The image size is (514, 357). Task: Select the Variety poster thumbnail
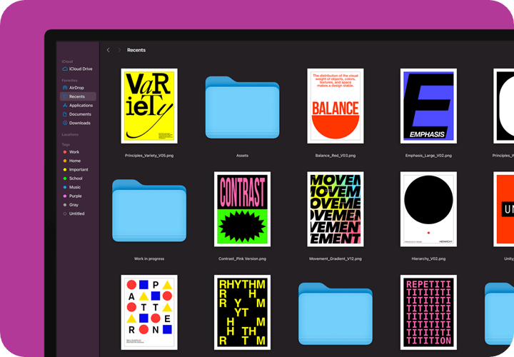pos(149,106)
